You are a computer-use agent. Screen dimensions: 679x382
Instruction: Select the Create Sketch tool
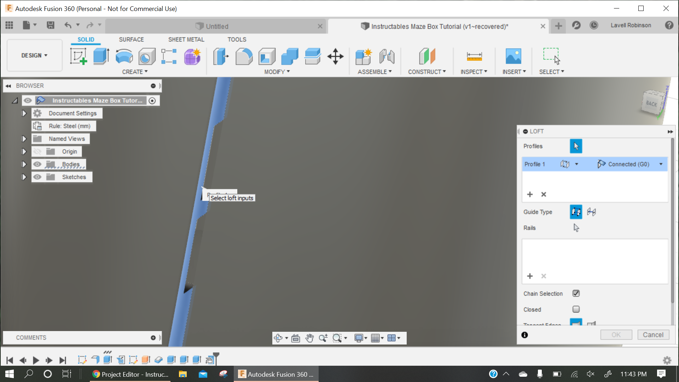79,56
